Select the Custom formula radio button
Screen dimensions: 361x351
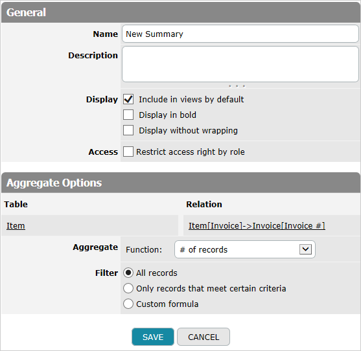128,304
